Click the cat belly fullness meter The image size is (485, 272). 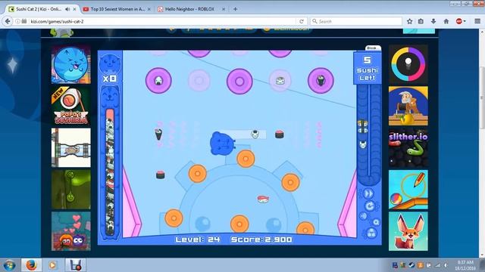point(110,172)
